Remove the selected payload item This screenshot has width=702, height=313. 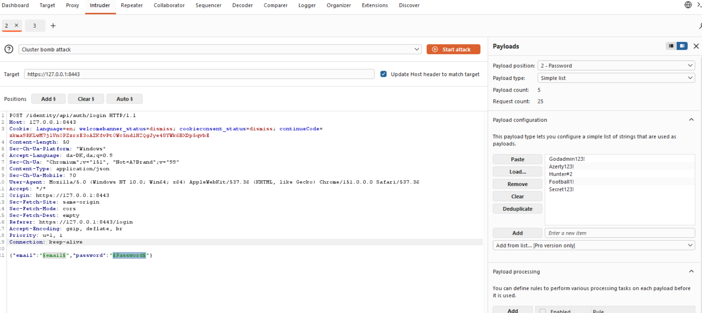click(517, 184)
